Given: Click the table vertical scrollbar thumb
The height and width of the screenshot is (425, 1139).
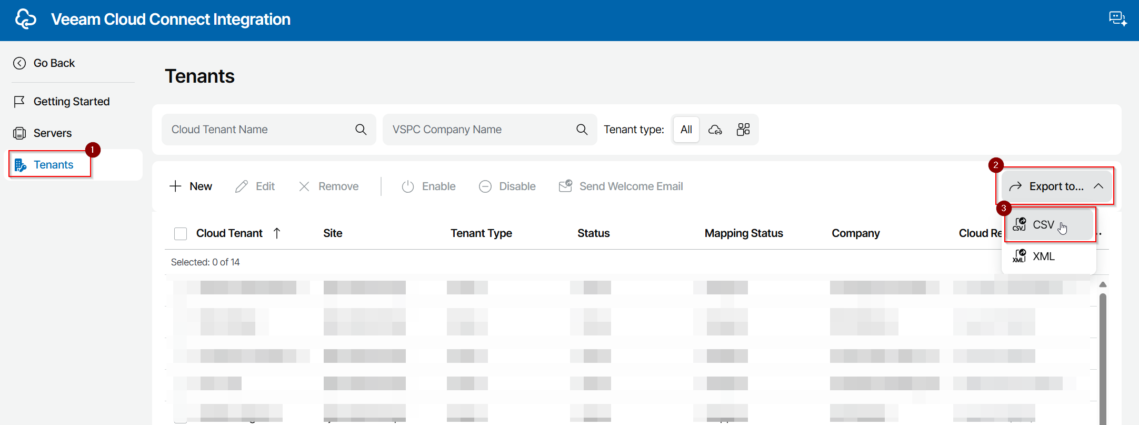Looking at the screenshot, I should [1103, 358].
